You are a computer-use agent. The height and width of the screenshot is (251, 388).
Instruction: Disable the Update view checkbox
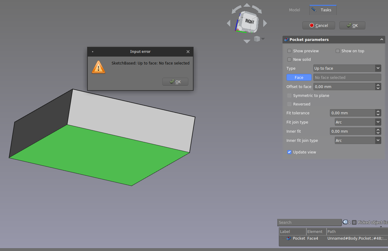(289, 152)
